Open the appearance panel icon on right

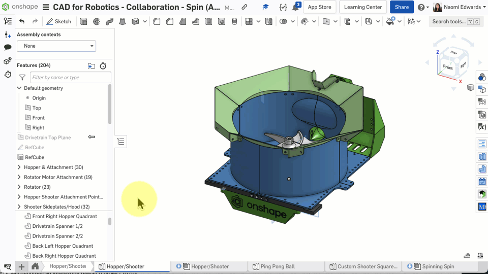tap(482, 77)
